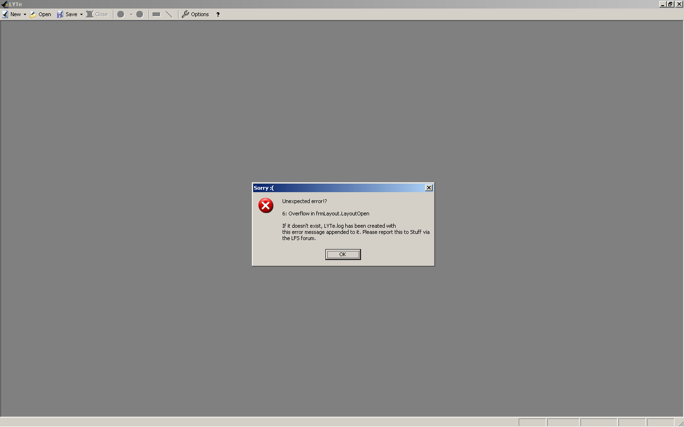Screen dimensions: 684x427
Task: Dismiss the error dialog with OK
Action: (x=343, y=254)
